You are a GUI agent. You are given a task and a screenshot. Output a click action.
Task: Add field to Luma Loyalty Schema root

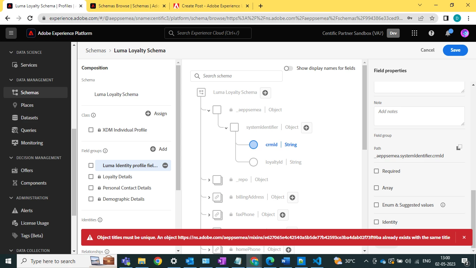pyautogui.click(x=265, y=92)
